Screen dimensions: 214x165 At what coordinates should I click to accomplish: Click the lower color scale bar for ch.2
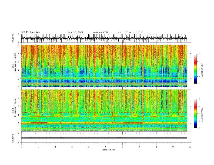(x=195, y=114)
